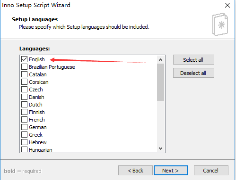Tick the German language checkbox

[x=24, y=127]
